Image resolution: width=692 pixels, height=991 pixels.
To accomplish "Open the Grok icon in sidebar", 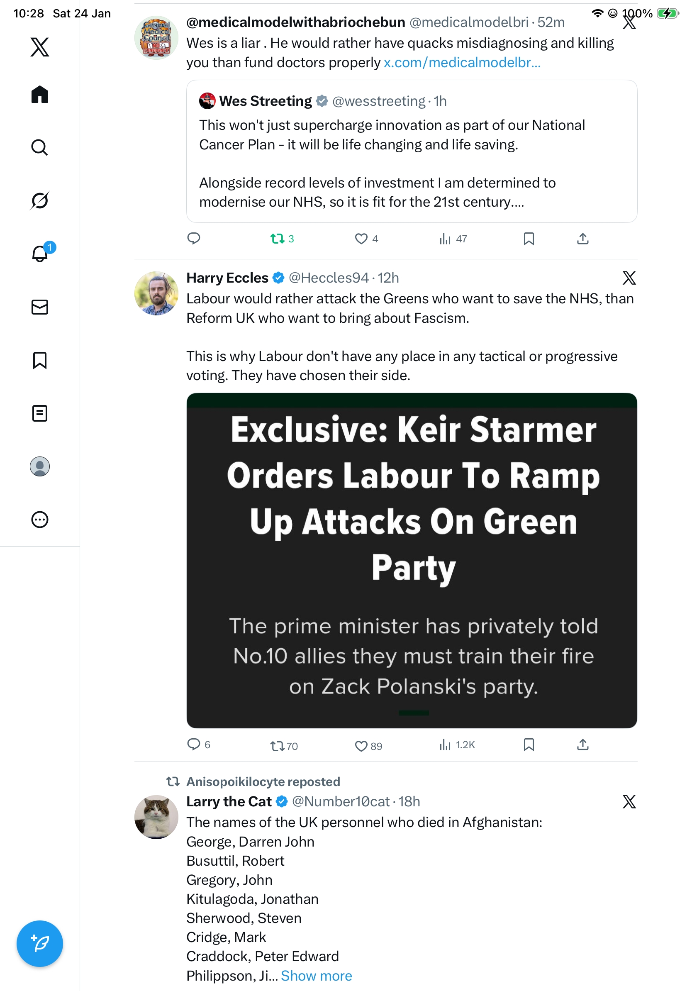I will coord(40,200).
